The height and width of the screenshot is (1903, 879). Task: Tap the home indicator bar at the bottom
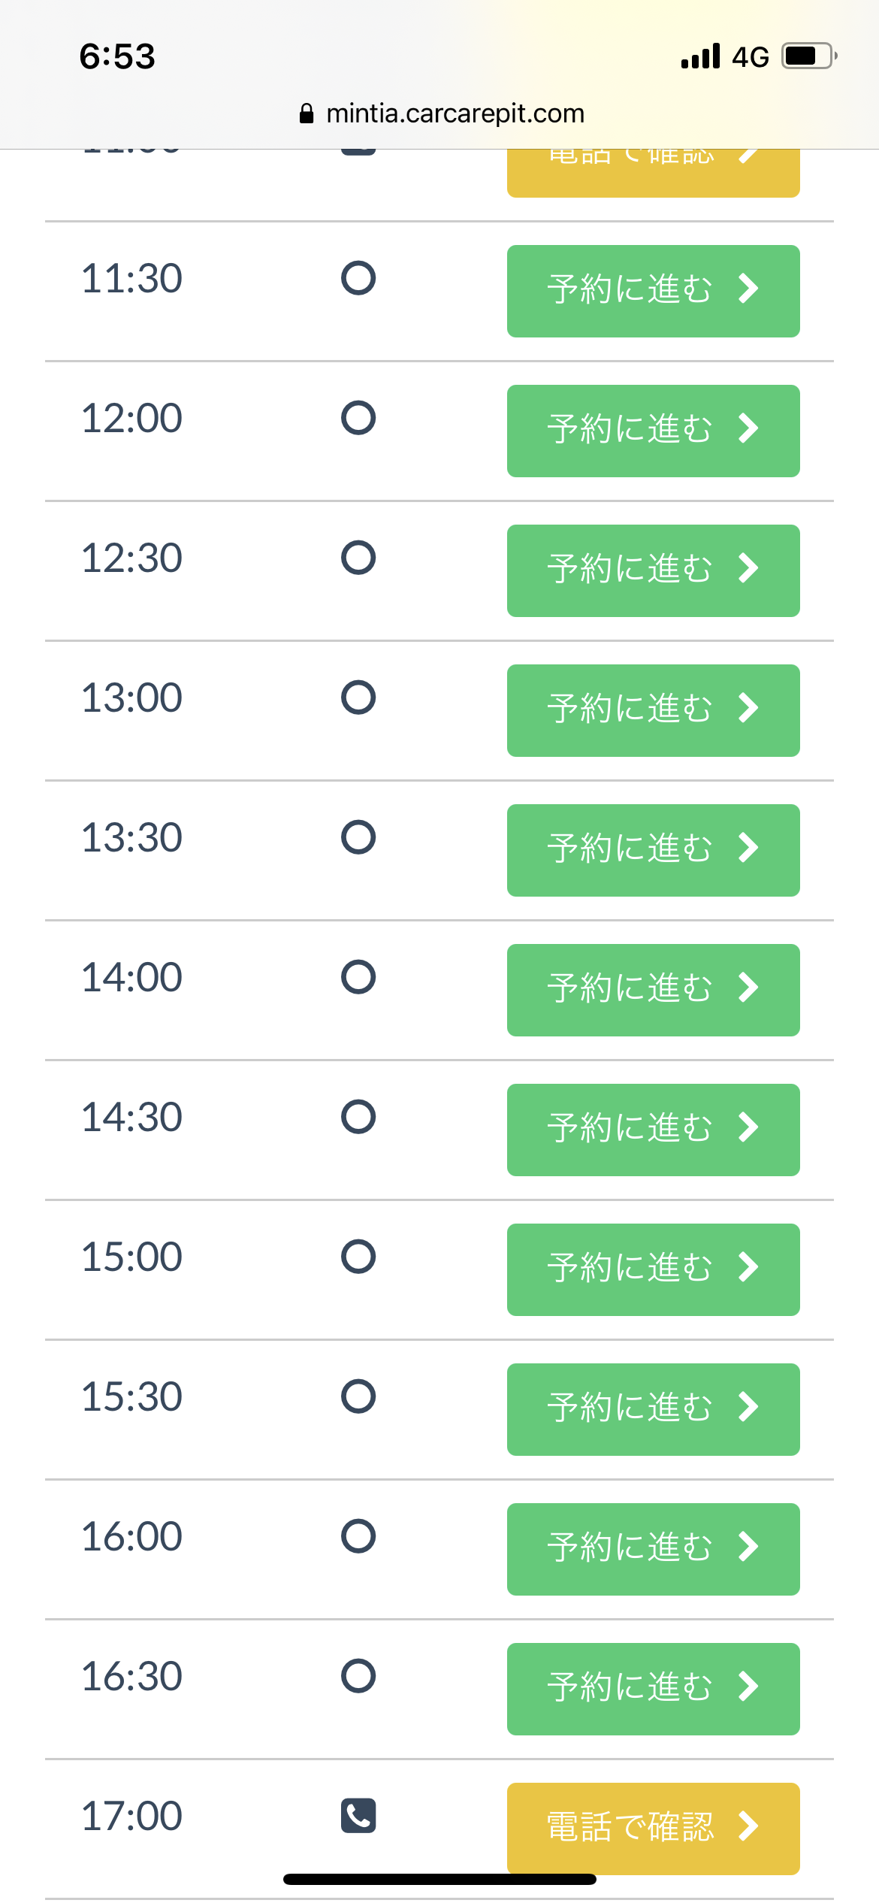(439, 1879)
